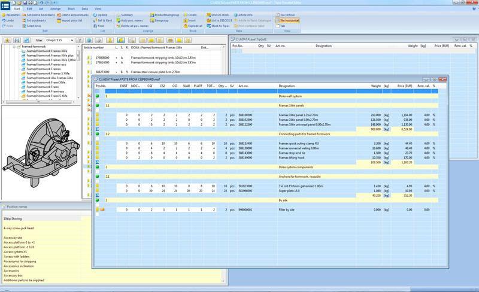Select Framax lifting hook row
The image size is (479, 292).
click(266, 157)
